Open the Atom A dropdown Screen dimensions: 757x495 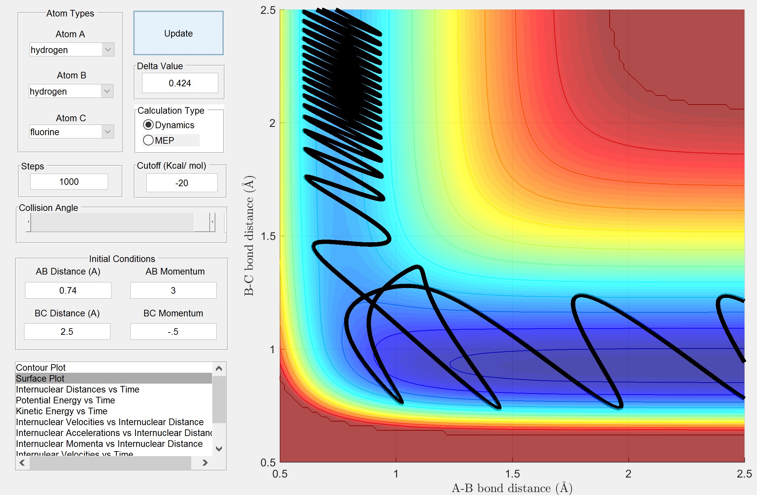[x=107, y=50]
